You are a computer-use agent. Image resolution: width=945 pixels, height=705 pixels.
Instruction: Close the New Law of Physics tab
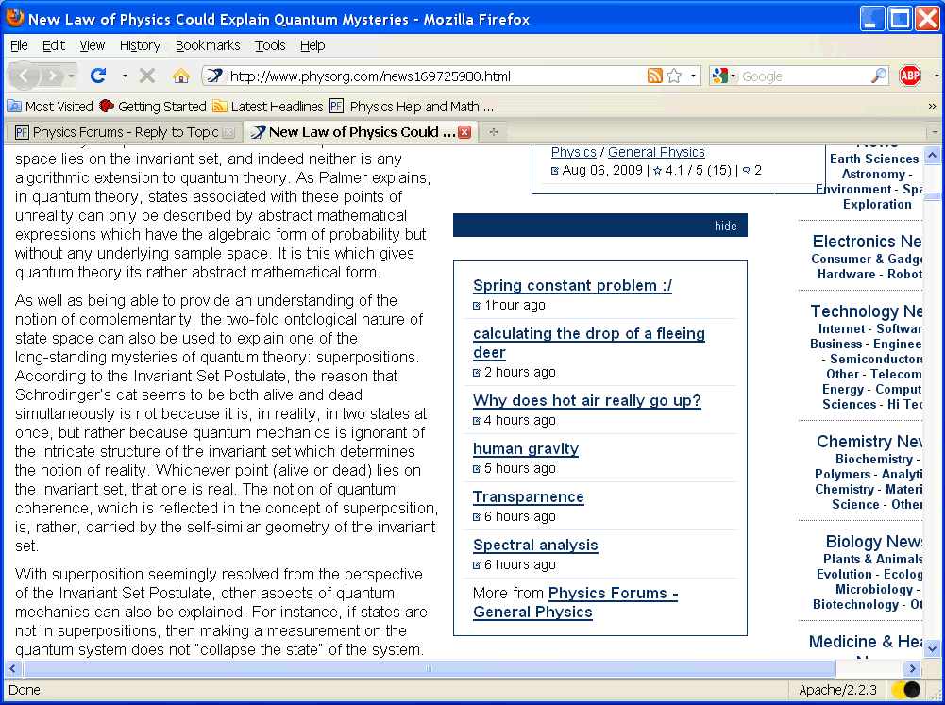coord(464,132)
